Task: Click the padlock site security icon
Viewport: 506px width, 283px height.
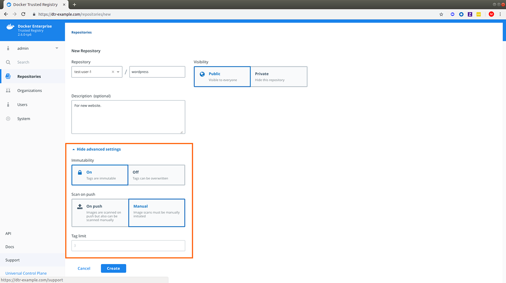Action: (x=34, y=14)
